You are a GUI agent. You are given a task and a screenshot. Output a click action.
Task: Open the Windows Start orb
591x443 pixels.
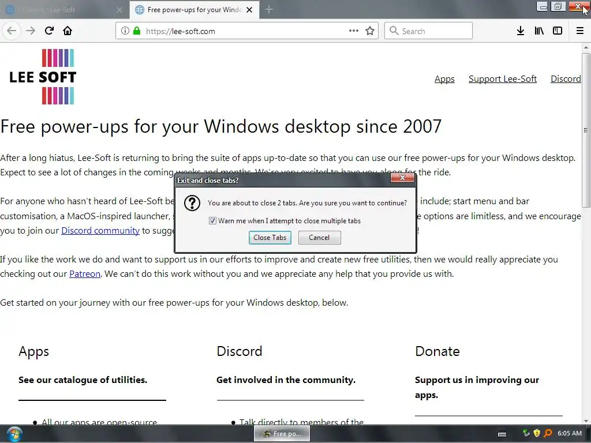14,434
